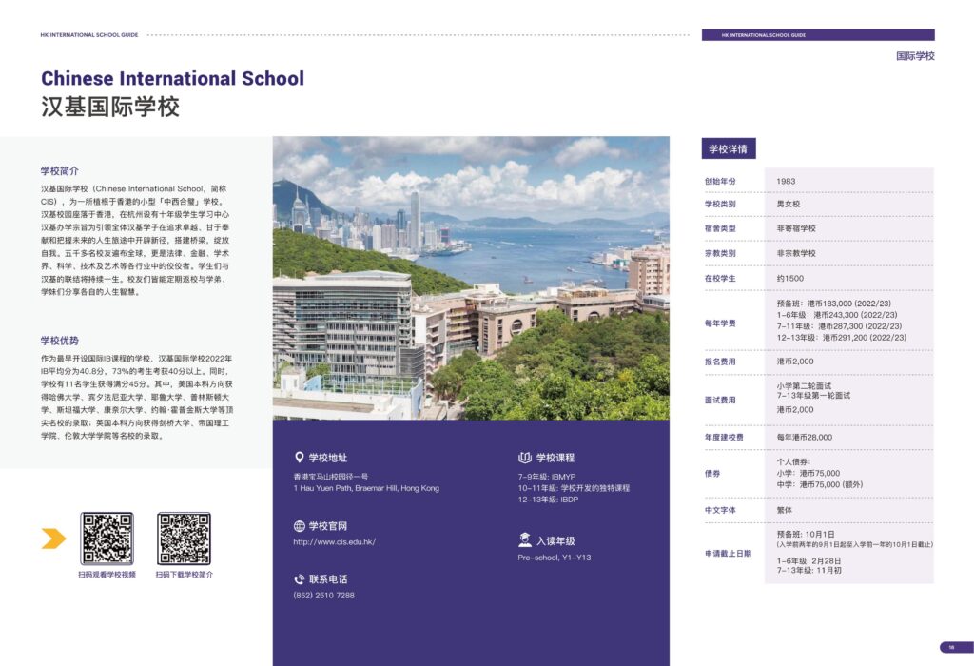Click the 扫码下载学校简介 caption
974x666 pixels.
tap(184, 575)
